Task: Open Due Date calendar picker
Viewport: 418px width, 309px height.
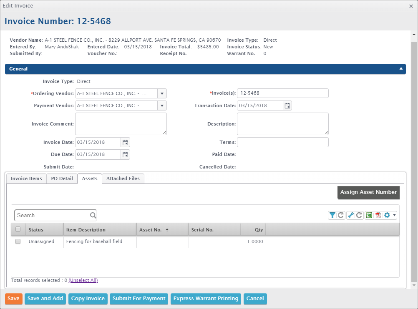Action: [126, 154]
